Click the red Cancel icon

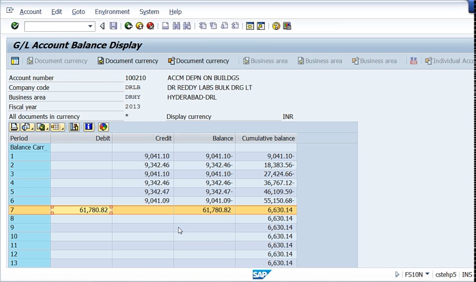coord(150,26)
